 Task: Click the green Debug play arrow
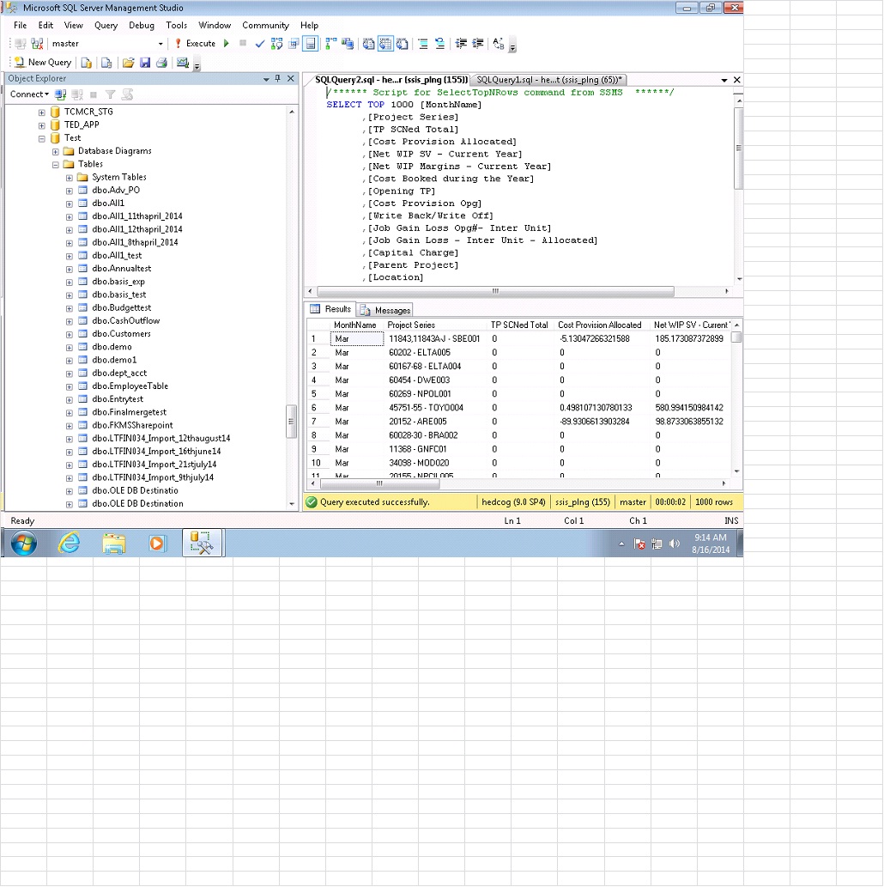227,44
